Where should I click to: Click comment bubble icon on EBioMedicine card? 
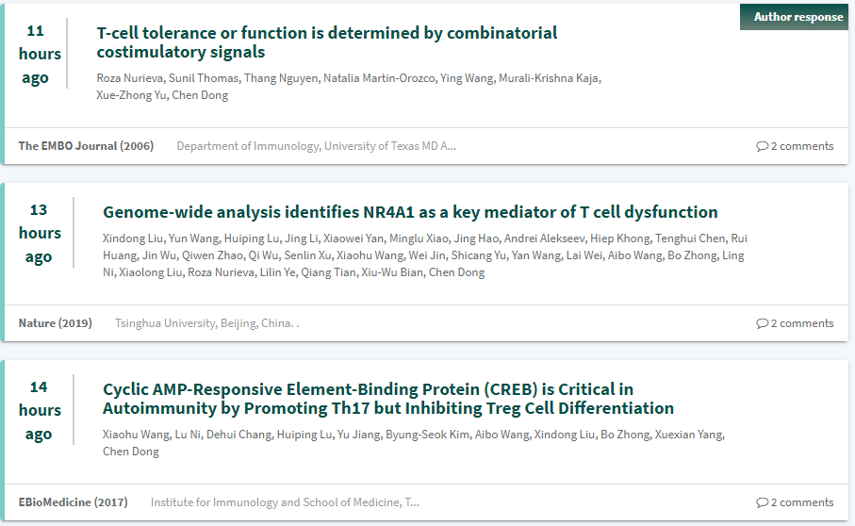(762, 502)
